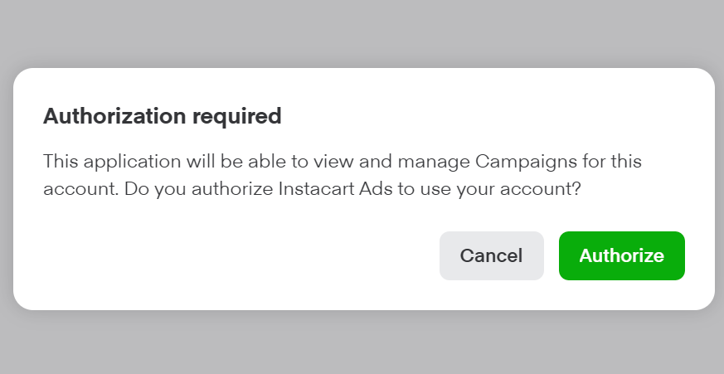Click blank dialog area right of the heading
The height and width of the screenshot is (374, 724).
[x=498, y=116]
